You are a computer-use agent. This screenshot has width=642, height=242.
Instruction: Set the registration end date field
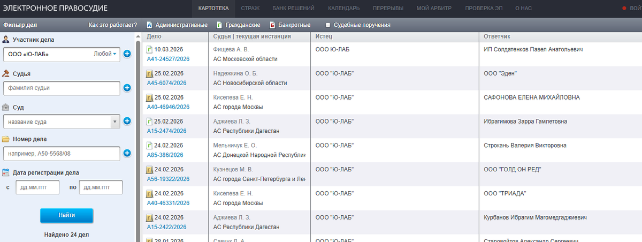click(101, 187)
